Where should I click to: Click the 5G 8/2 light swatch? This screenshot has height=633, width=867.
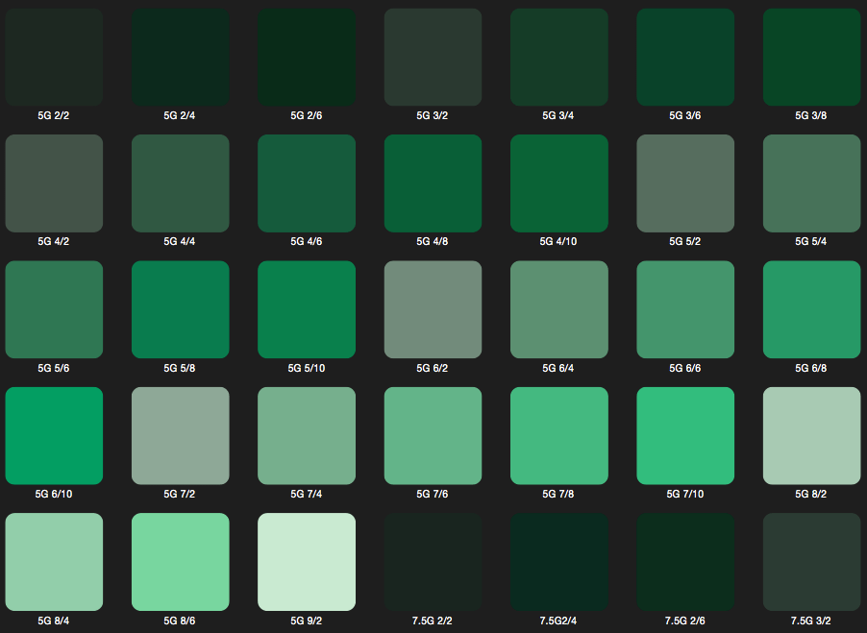pos(811,435)
